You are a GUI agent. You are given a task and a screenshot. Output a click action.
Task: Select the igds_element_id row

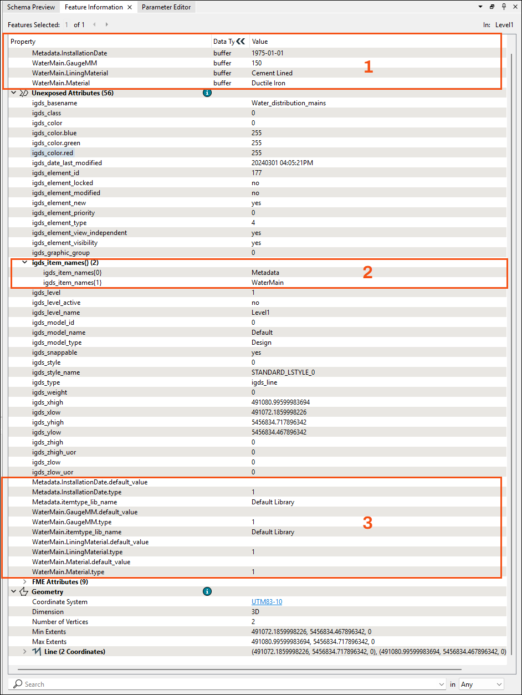257,173
